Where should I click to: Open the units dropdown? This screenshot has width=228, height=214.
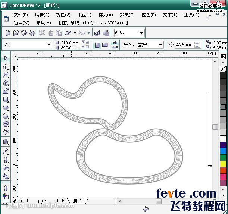[x=160, y=45]
